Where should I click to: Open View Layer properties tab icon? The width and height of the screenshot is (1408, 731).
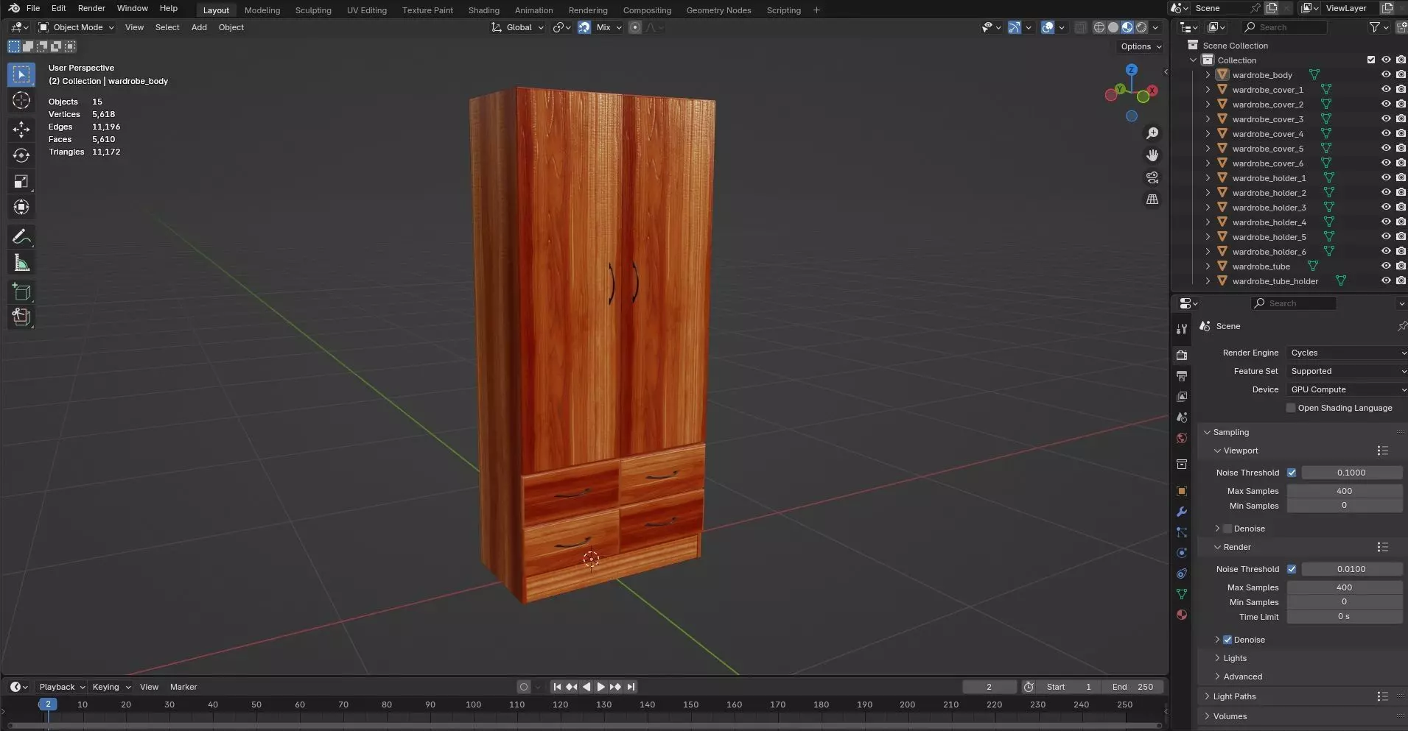tap(1182, 396)
